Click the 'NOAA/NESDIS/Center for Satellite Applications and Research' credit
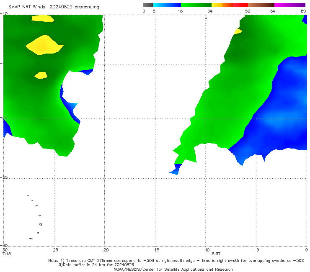Screen dimensions: 310x272 pos(173,269)
